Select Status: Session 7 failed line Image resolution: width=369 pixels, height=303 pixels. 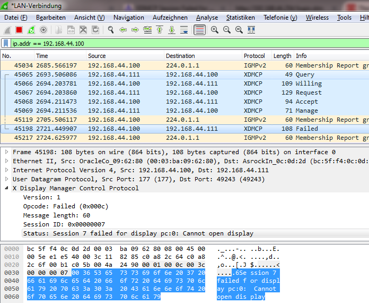point(138,233)
